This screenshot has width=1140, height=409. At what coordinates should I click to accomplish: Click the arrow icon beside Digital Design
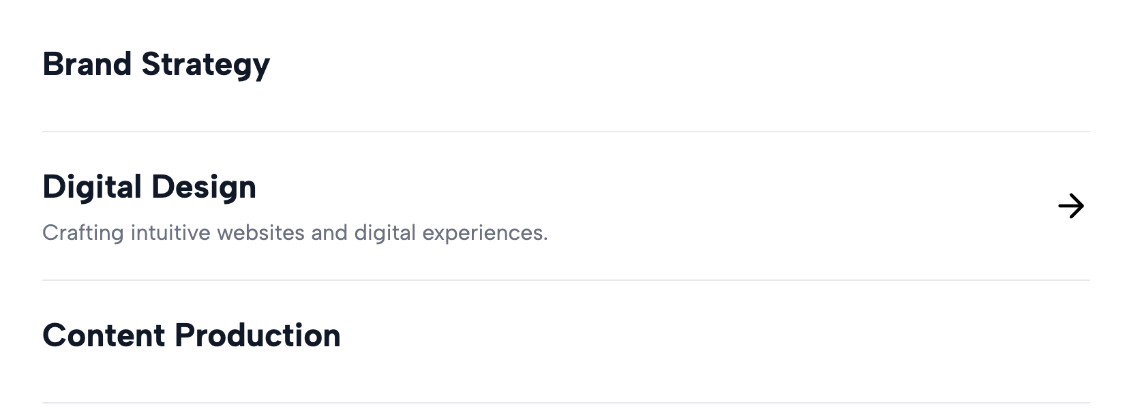pos(1070,206)
